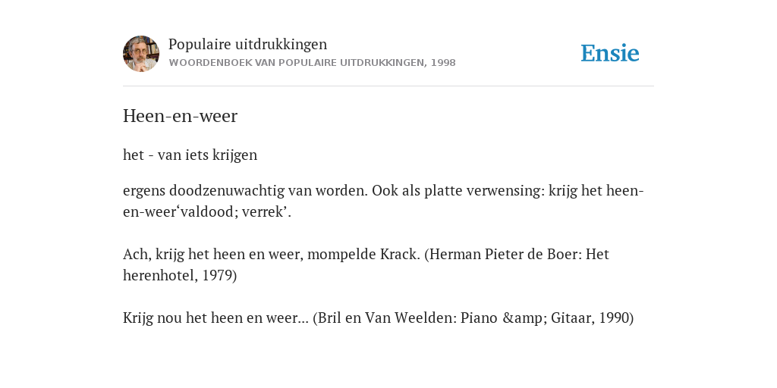Click 'herenhotel, 1979' citation text
This screenshot has height=388, width=777.
pos(180,275)
